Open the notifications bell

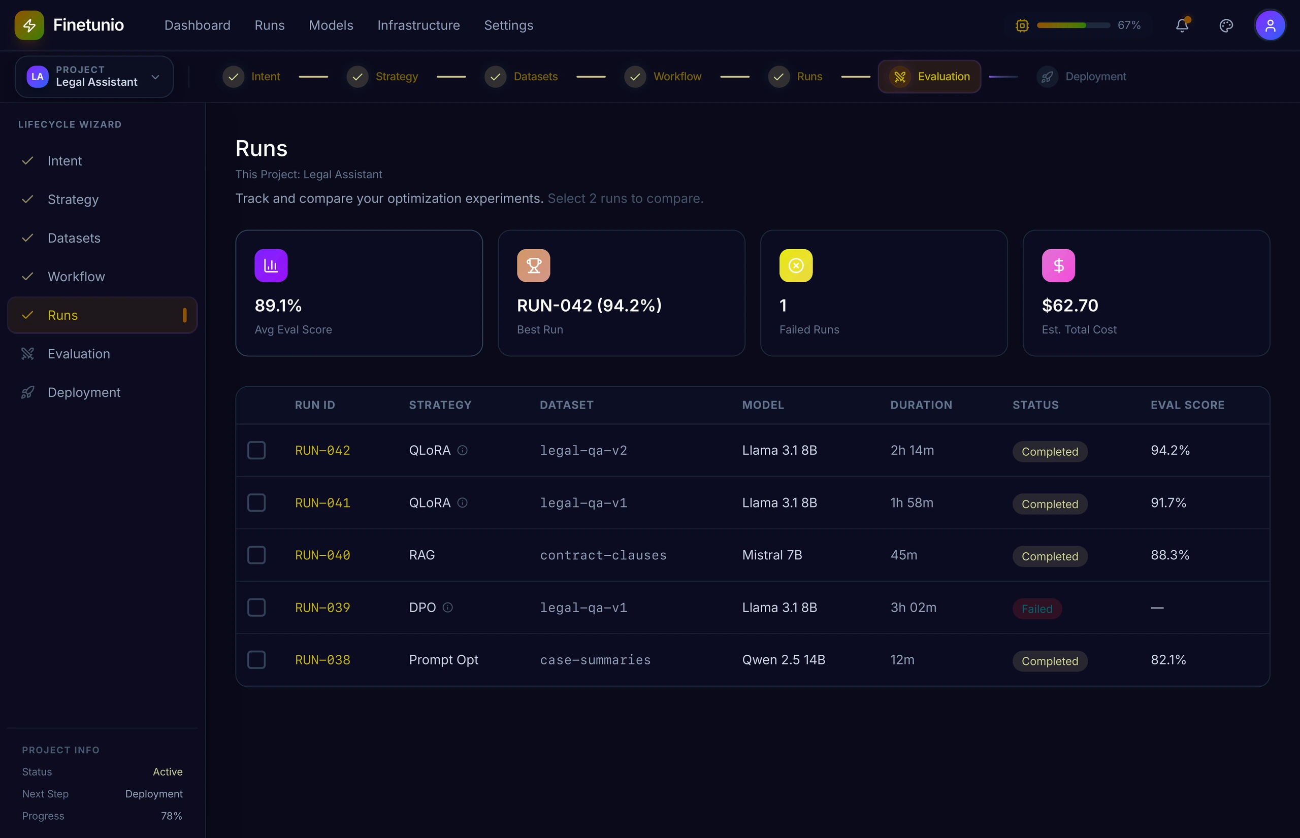pyautogui.click(x=1182, y=25)
